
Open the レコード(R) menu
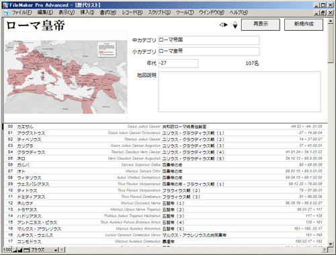pos(132,13)
